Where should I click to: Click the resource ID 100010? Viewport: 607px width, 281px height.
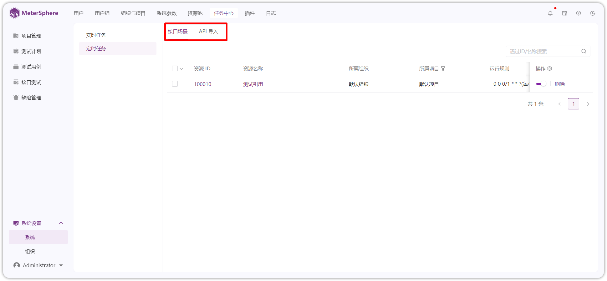click(x=203, y=84)
